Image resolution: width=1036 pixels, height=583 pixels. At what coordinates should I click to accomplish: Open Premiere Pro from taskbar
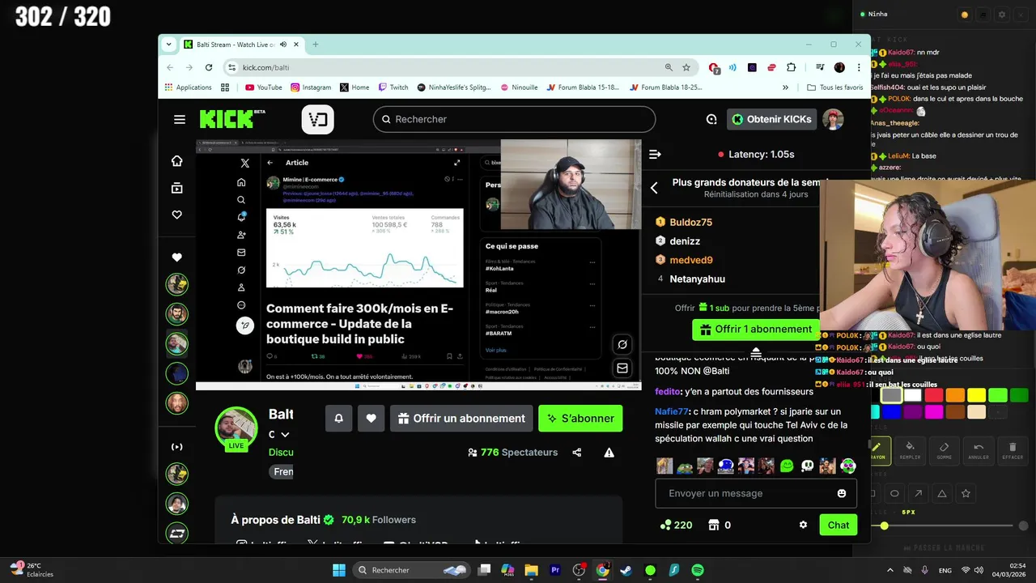click(555, 570)
